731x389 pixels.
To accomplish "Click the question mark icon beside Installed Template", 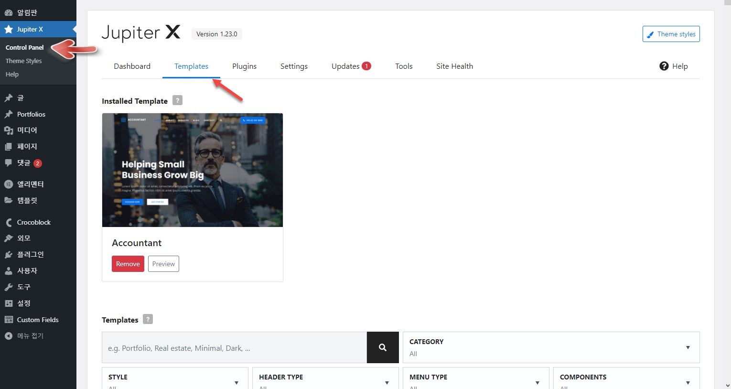I will click(x=177, y=100).
